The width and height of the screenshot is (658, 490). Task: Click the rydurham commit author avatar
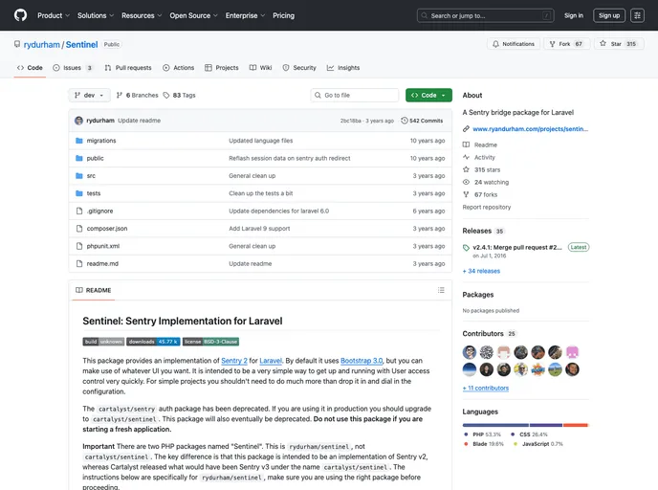click(x=78, y=121)
